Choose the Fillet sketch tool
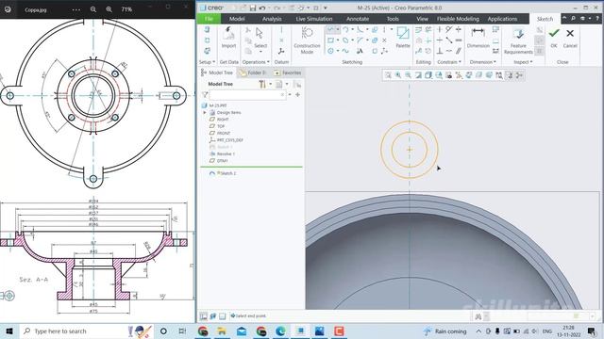 click(x=361, y=29)
